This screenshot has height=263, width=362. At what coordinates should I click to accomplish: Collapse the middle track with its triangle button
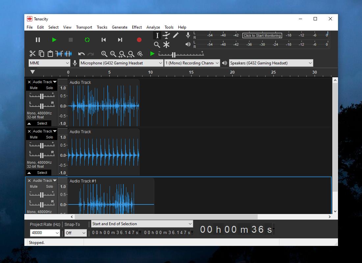[29, 173]
